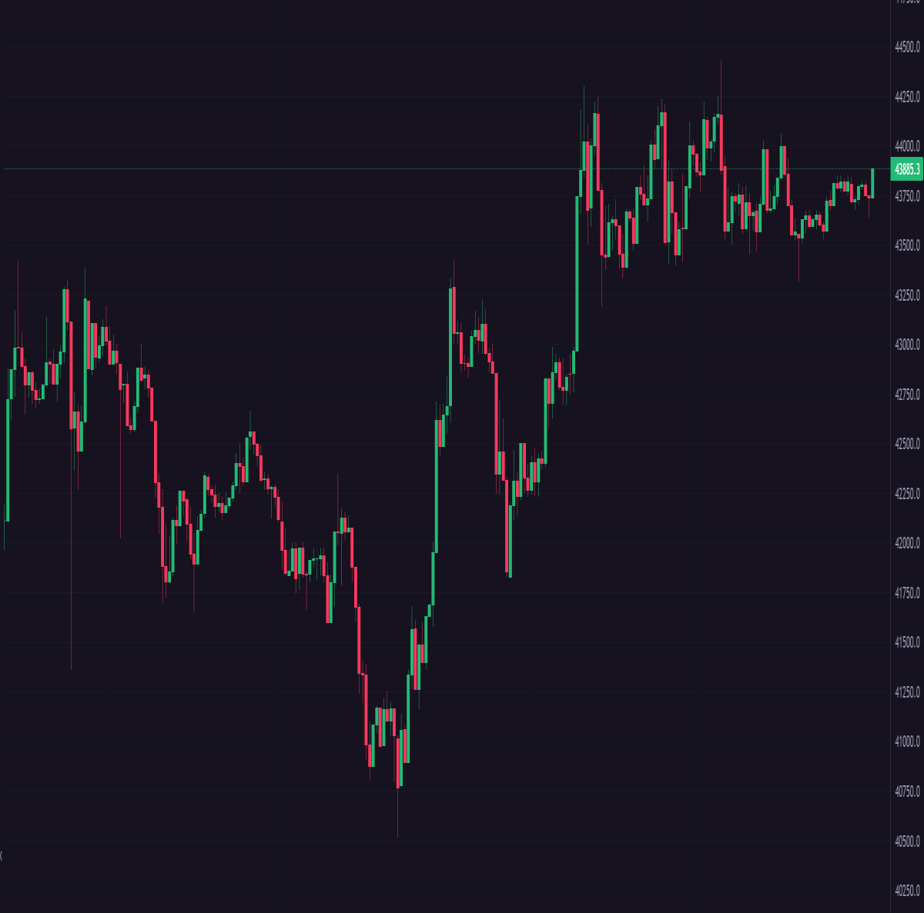Click the partially visible icon at bottom-left edge
The height and width of the screenshot is (913, 924).
point(2,855)
